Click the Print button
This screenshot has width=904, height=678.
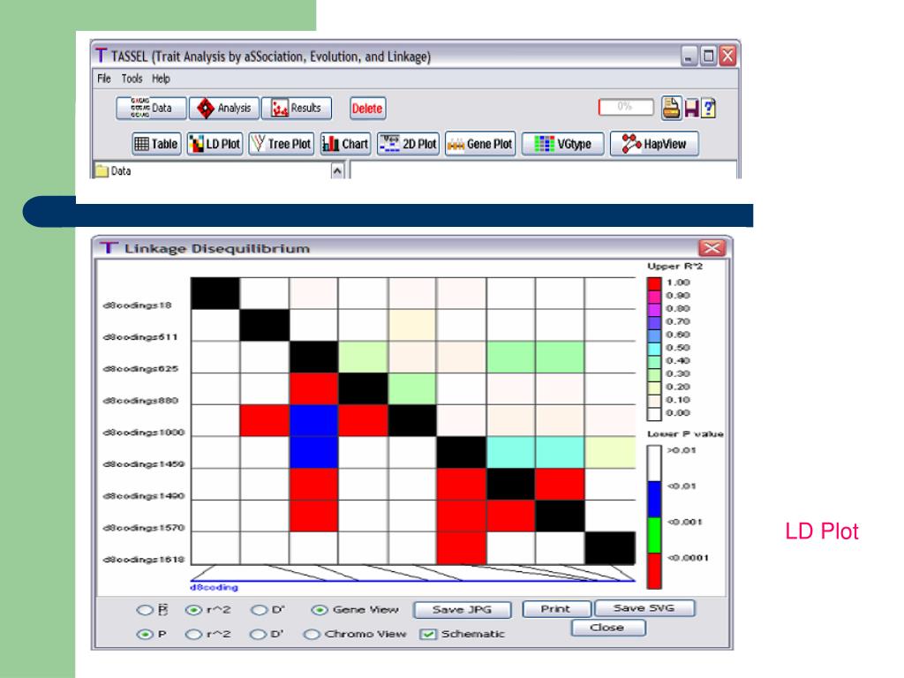click(x=556, y=609)
